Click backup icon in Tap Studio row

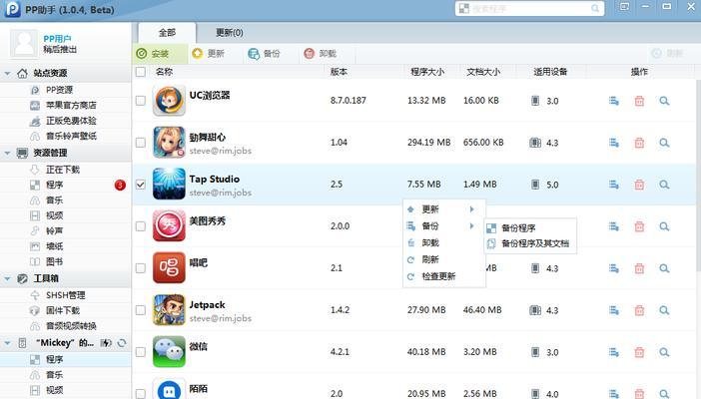(x=614, y=185)
